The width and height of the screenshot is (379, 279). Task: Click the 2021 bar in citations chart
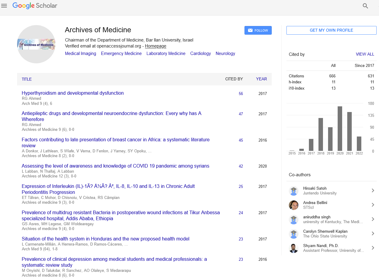coord(349,131)
